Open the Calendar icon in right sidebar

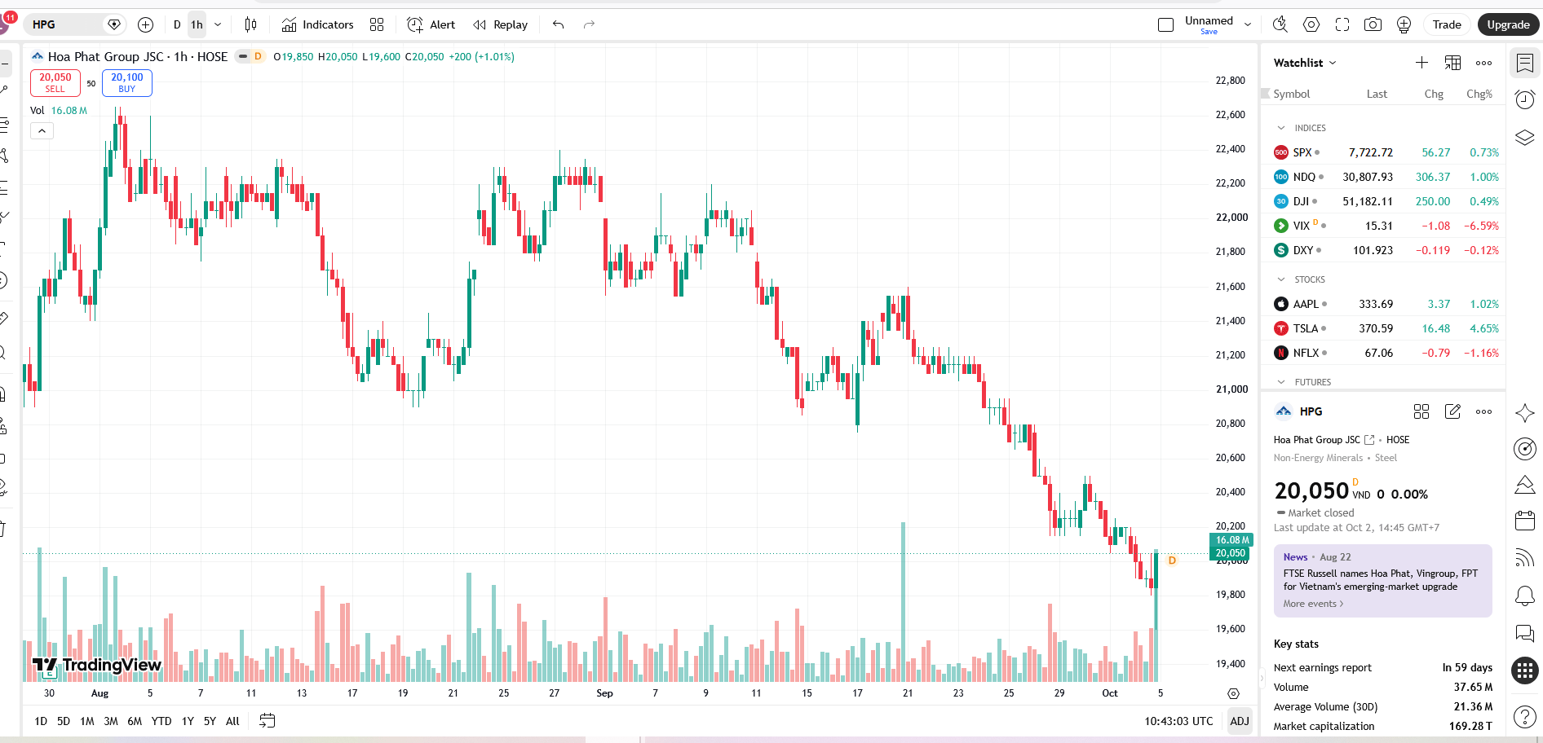click(1525, 521)
